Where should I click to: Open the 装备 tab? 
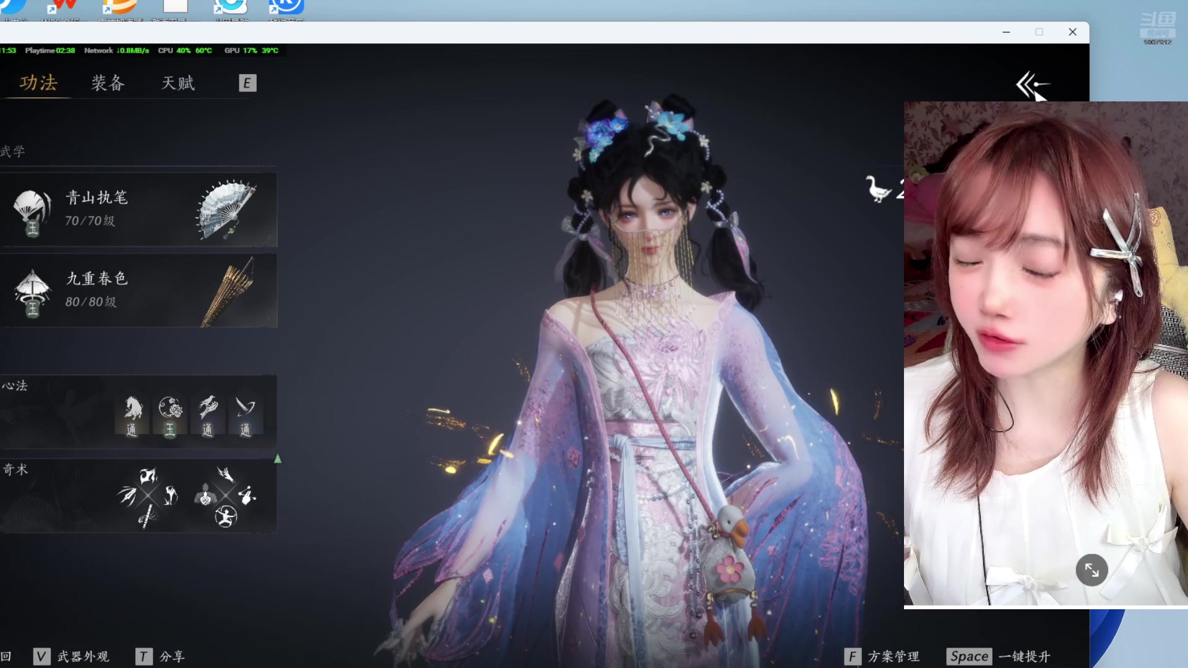click(108, 83)
